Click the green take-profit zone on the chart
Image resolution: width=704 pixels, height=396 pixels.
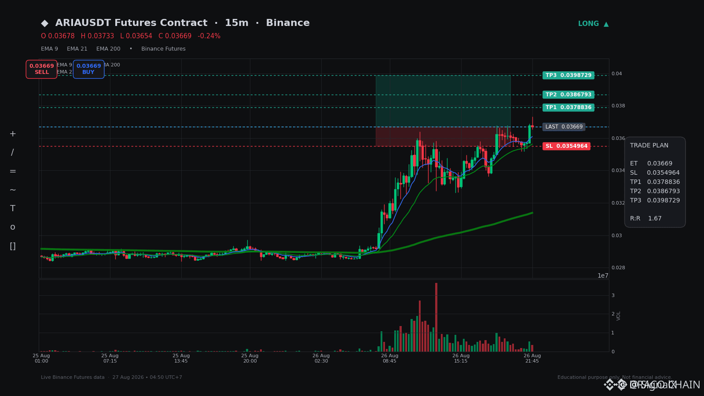pyautogui.click(x=443, y=101)
